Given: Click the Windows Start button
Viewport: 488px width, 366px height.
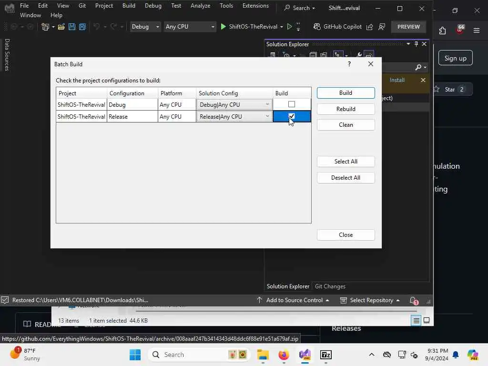Looking at the screenshot, I should click(135, 355).
